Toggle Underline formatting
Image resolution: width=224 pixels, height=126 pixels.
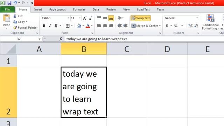(x=56, y=26)
